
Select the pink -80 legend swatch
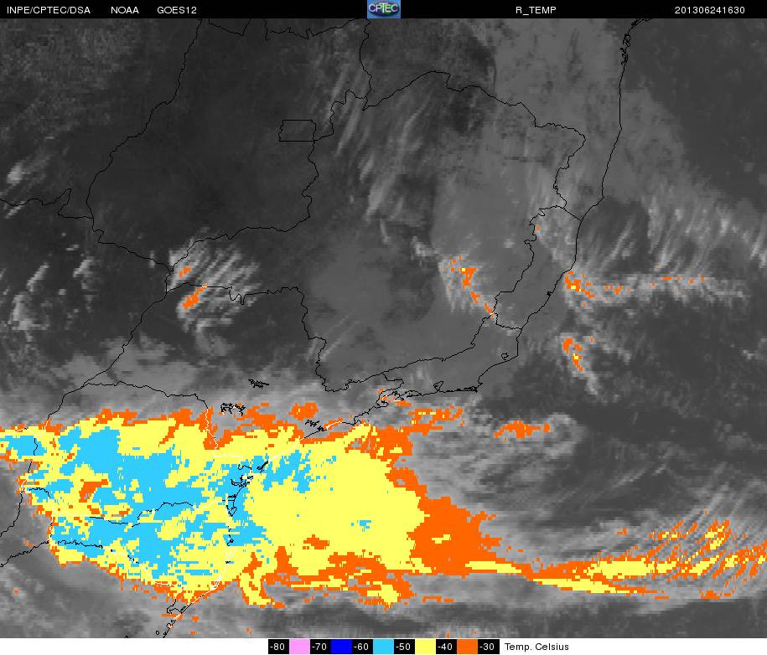(x=299, y=647)
